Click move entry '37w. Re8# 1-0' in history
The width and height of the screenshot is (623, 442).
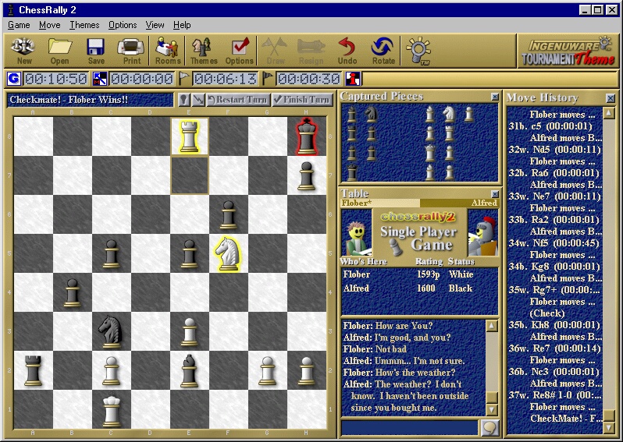[555, 395]
